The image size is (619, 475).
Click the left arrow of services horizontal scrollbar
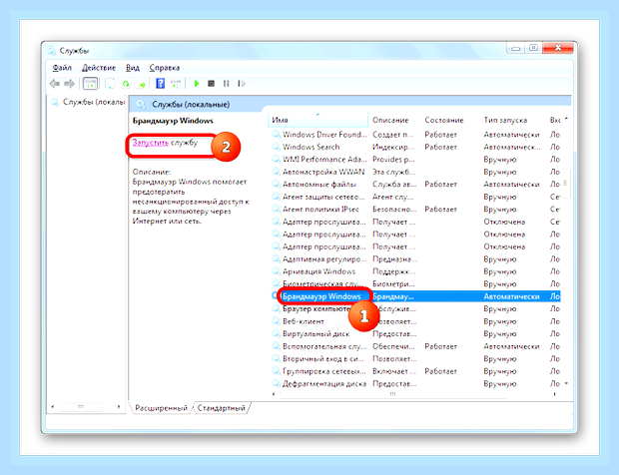274,394
